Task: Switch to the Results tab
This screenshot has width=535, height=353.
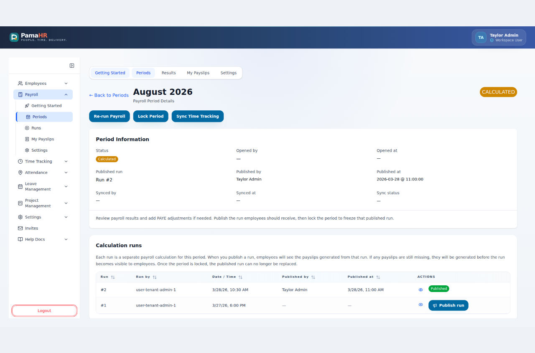Action: 169,73
